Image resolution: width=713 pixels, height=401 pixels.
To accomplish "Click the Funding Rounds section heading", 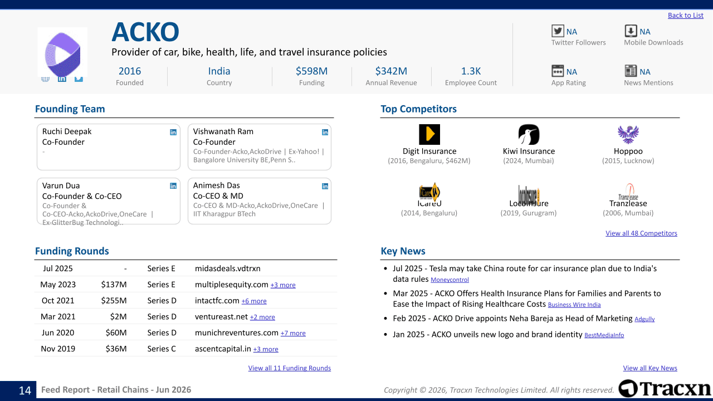I will pos(72,251).
